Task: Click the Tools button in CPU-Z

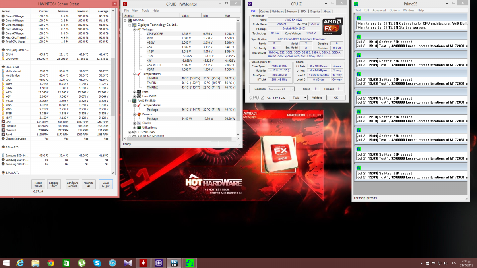Action: tap(296, 98)
